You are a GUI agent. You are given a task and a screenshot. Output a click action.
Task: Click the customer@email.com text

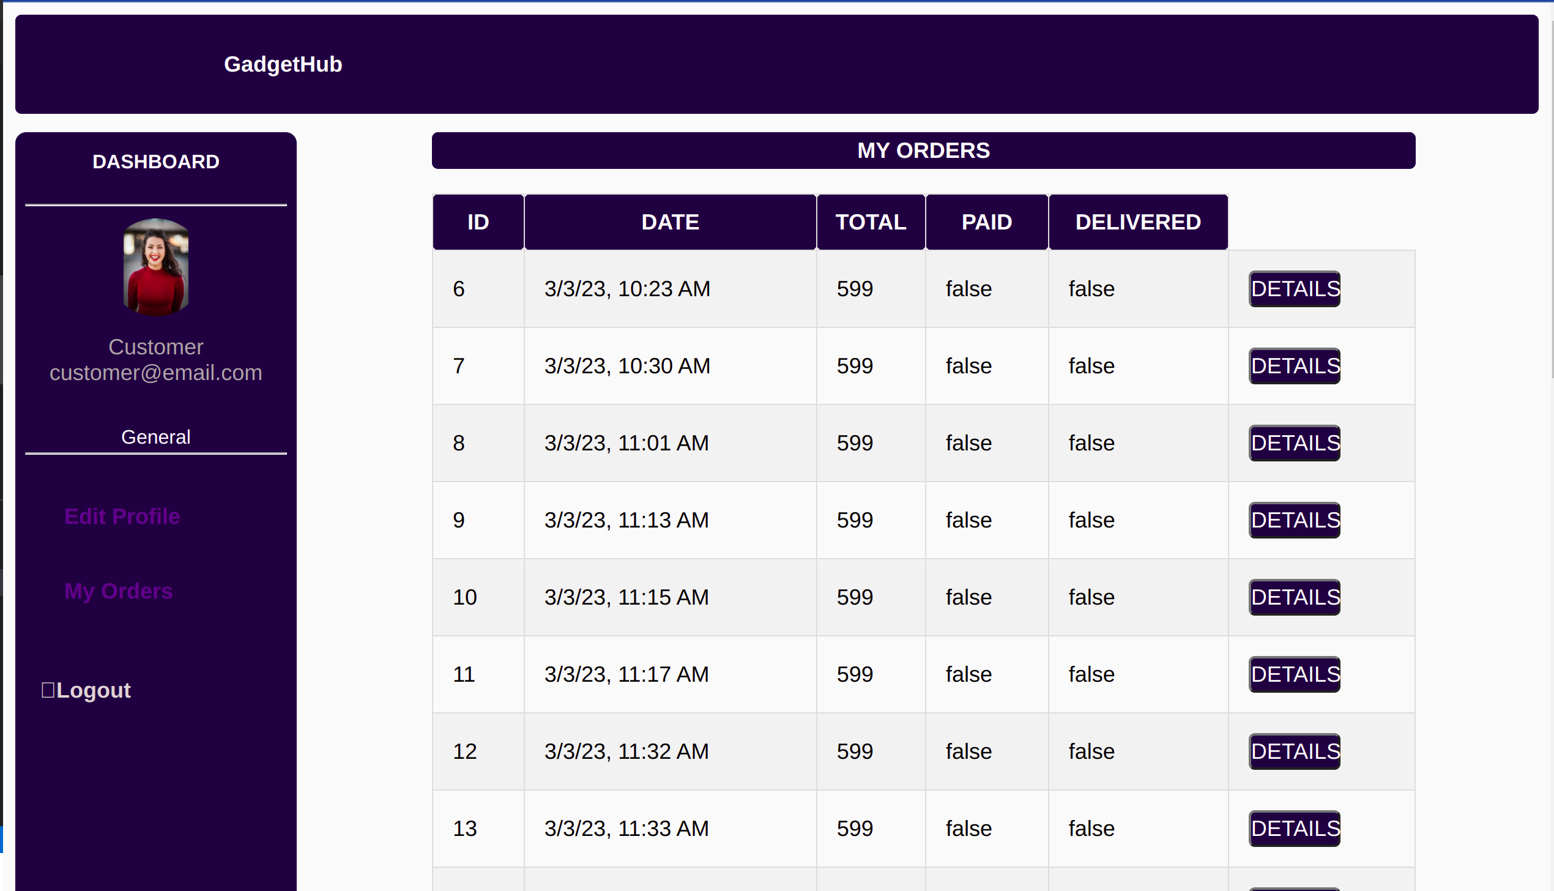pos(156,373)
